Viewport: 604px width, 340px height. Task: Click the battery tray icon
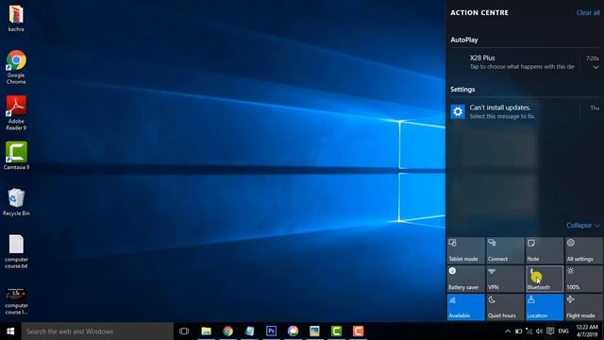pyautogui.click(x=518, y=331)
